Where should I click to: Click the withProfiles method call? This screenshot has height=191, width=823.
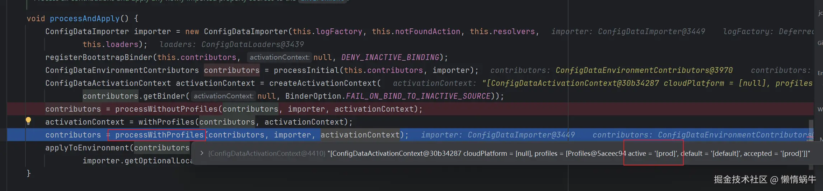click(x=167, y=122)
